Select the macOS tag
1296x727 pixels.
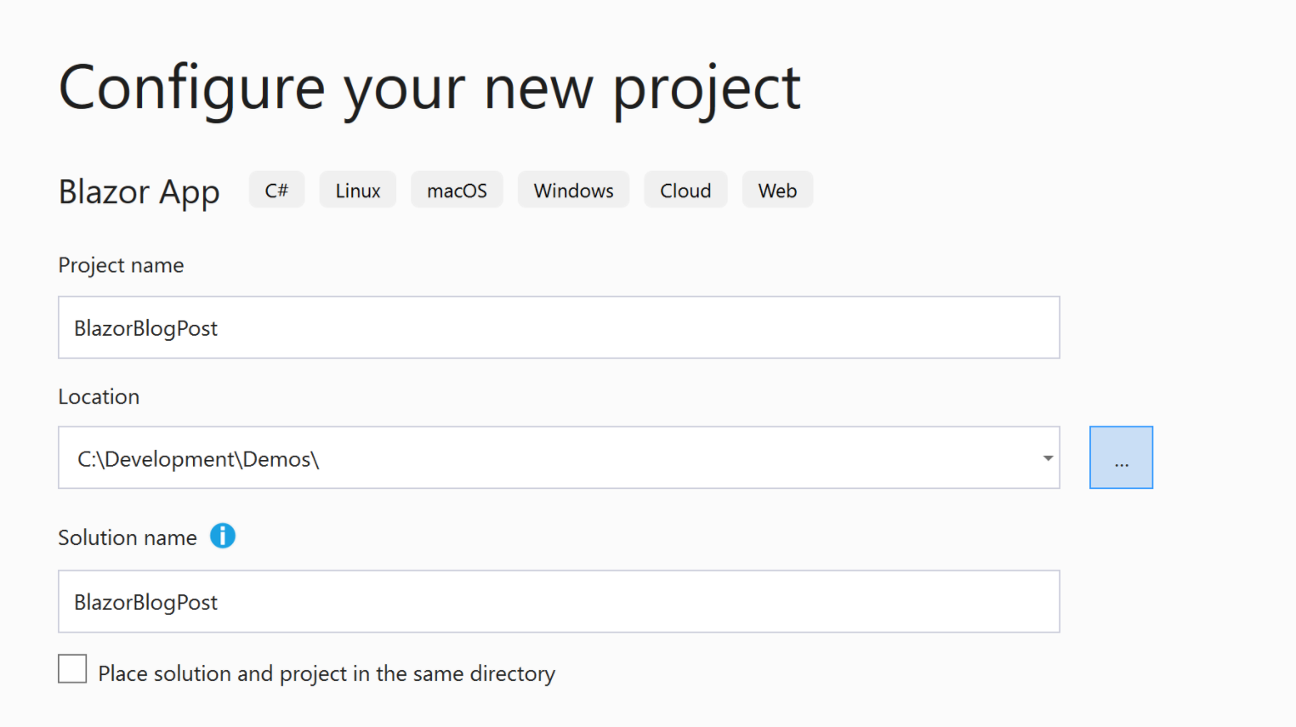[x=457, y=190]
